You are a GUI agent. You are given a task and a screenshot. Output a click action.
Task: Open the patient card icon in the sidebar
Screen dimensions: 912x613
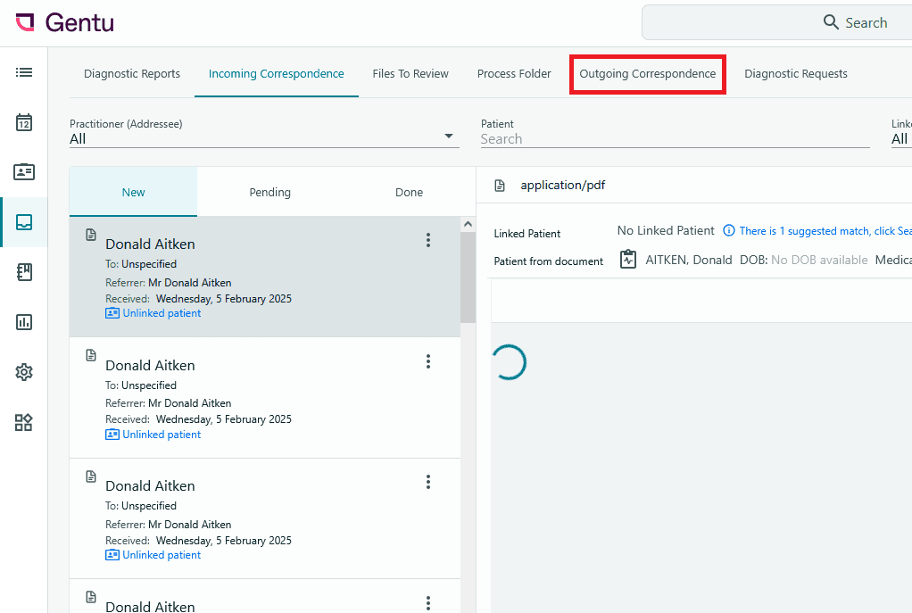(24, 171)
